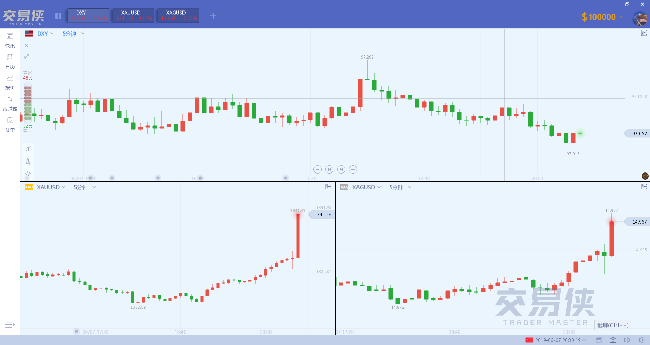Toggle the XAGUSD chart side panel
This screenshot has width=650, height=345.
pyautogui.click(x=644, y=187)
